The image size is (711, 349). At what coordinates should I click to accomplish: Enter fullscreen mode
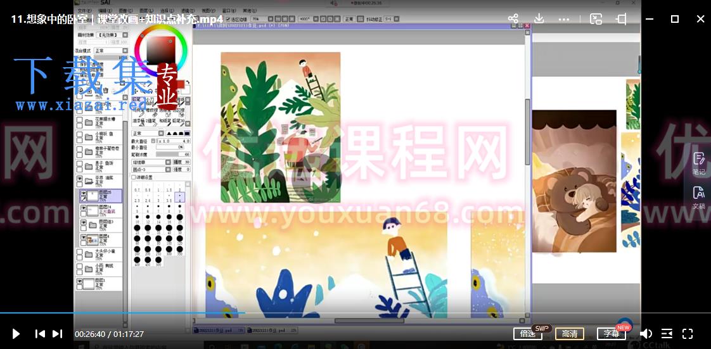click(688, 334)
